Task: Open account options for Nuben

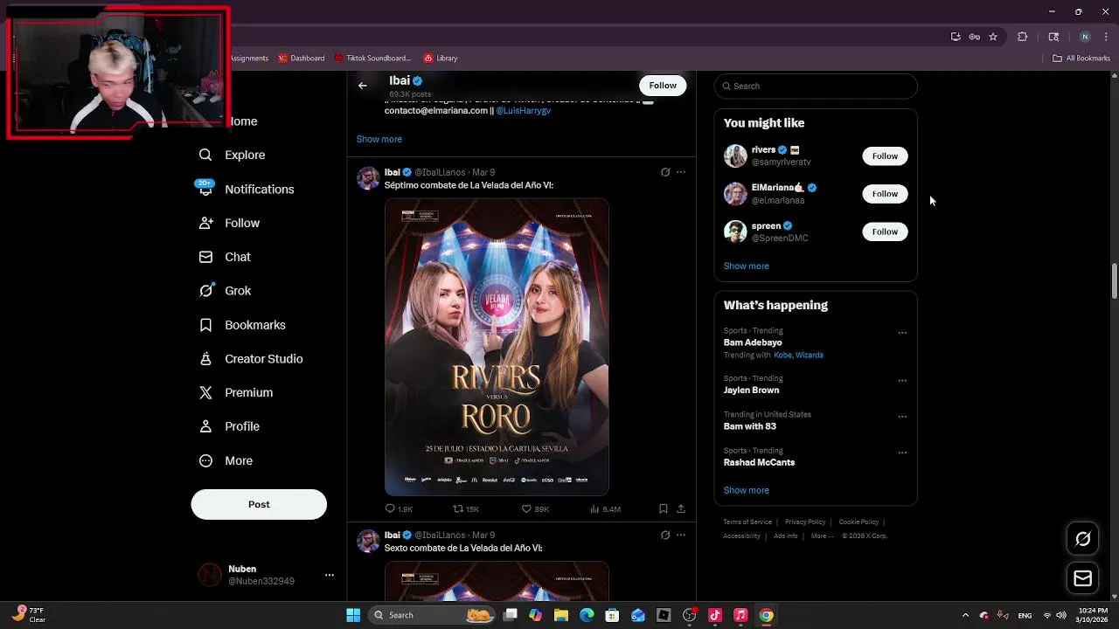Action: click(330, 575)
